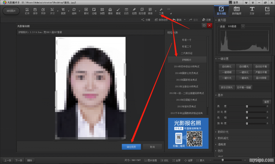Switch to the 文字 (Text) tab
Screen dimensions: 275x164
[252, 11]
